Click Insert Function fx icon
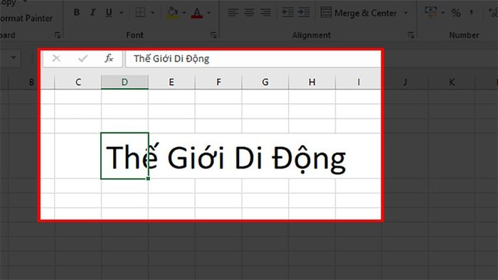This screenshot has width=498, height=280. coord(109,58)
